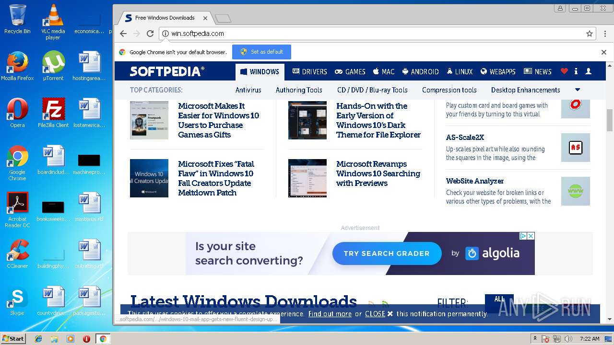614x345 pixels.
Task: Open Antivirus category link
Action: pos(248,90)
